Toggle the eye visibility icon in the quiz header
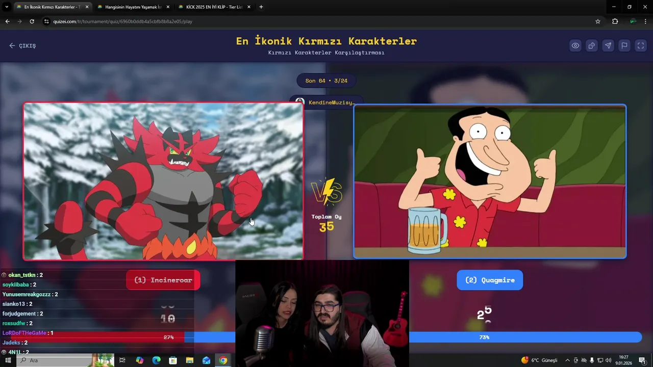653x367 pixels. click(575, 45)
